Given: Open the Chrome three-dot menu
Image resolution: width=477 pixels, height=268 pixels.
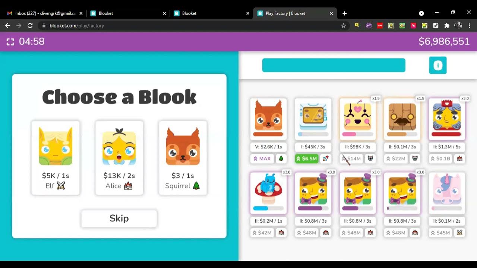Looking at the screenshot, I should coord(470,26).
